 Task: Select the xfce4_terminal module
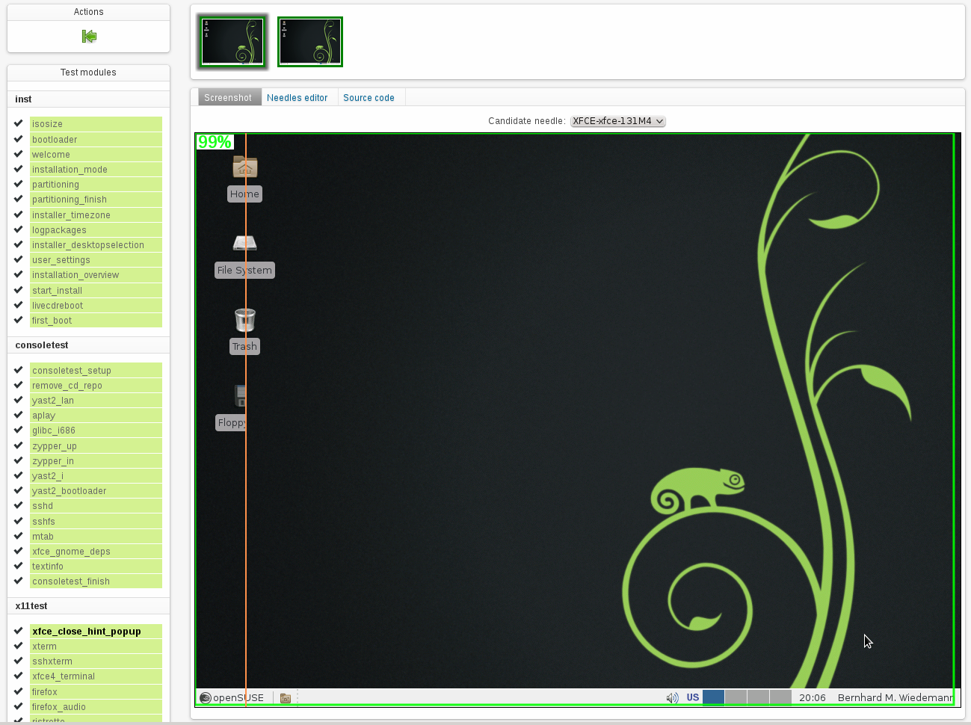tap(96, 676)
